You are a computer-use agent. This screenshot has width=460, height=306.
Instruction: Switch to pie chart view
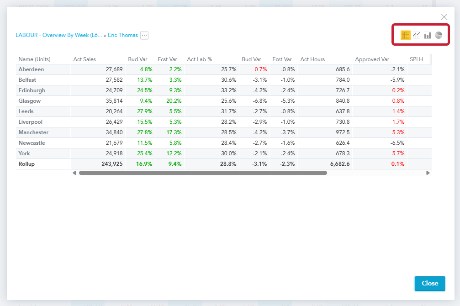pos(439,35)
